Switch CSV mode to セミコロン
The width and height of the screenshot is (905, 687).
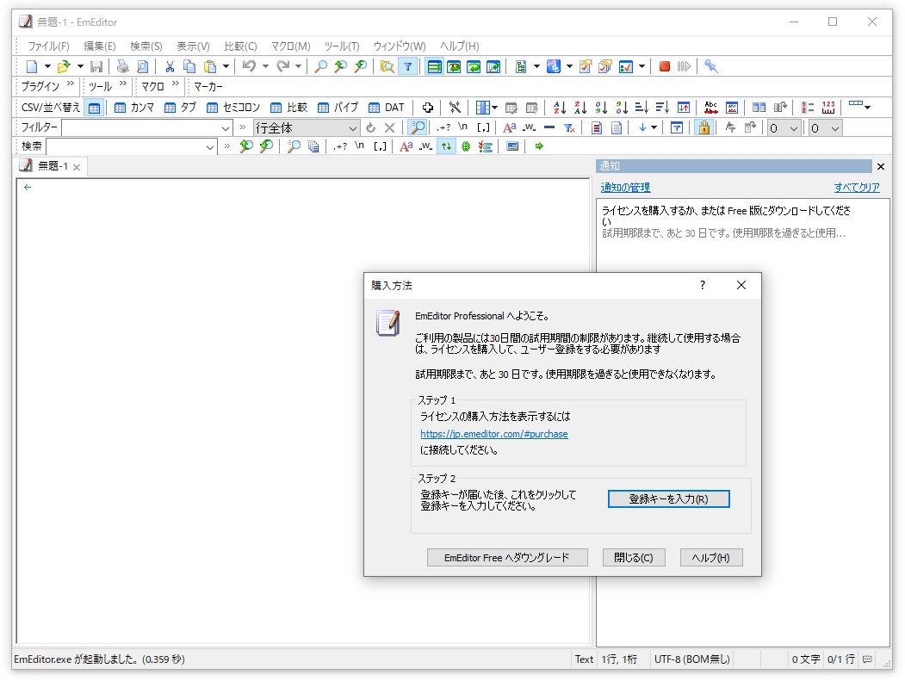tap(233, 108)
